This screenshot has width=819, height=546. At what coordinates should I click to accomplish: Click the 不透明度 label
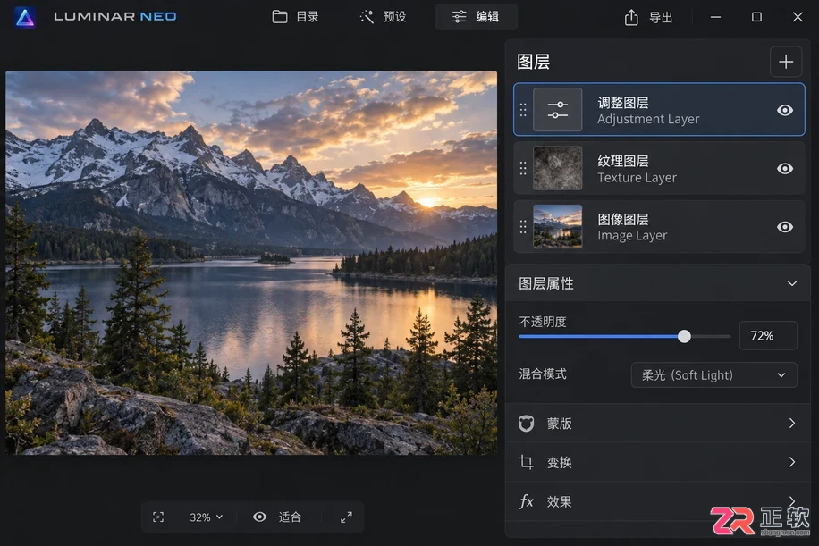click(x=542, y=322)
